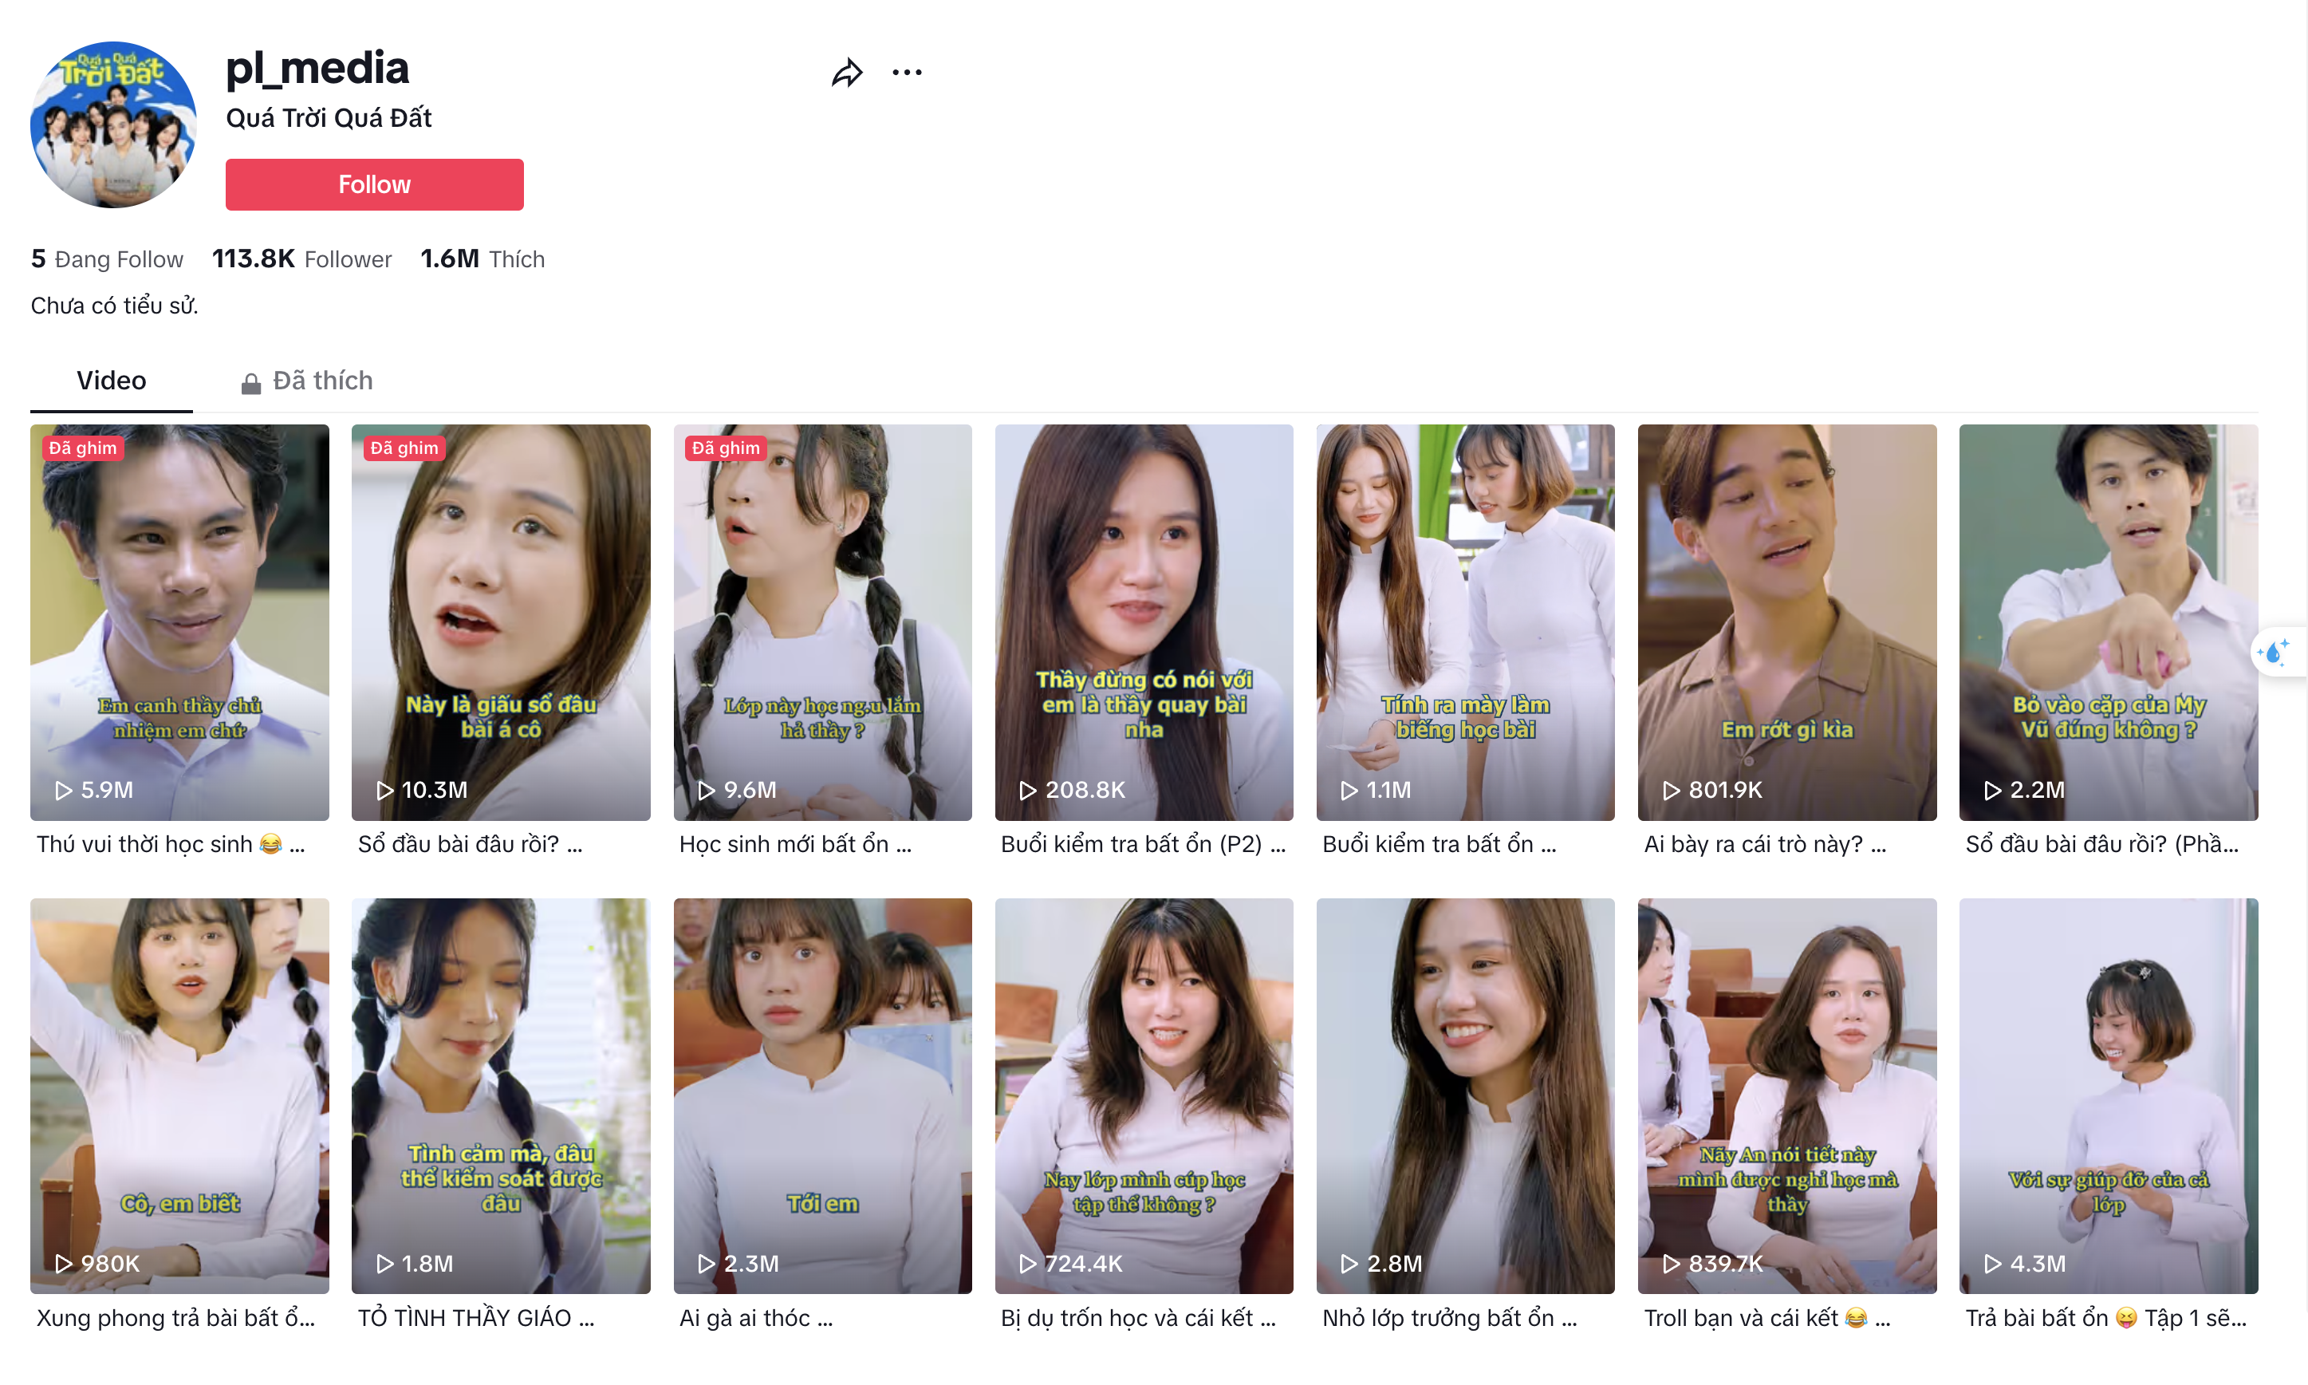This screenshot has width=2308, height=1385.
Task: Click the Đã ghim badge on 9.6M video
Action: coord(726,448)
